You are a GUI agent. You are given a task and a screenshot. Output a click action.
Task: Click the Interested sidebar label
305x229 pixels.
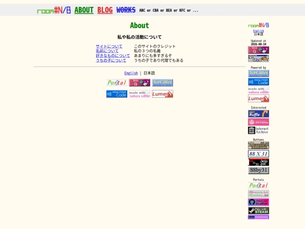pyautogui.click(x=259, y=107)
